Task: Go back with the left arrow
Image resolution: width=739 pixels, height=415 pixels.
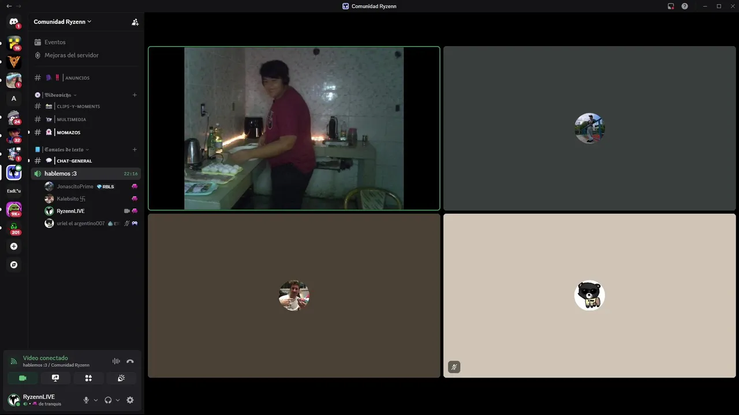Action: pos(9,6)
